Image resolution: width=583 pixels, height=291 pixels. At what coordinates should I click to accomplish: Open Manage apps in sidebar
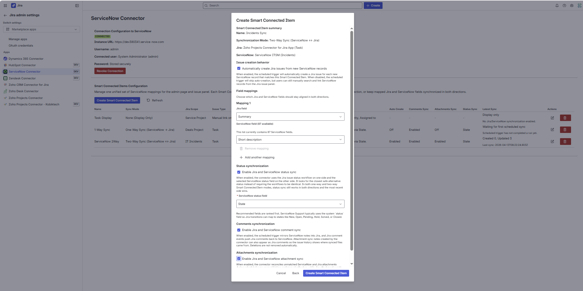pyautogui.click(x=18, y=39)
